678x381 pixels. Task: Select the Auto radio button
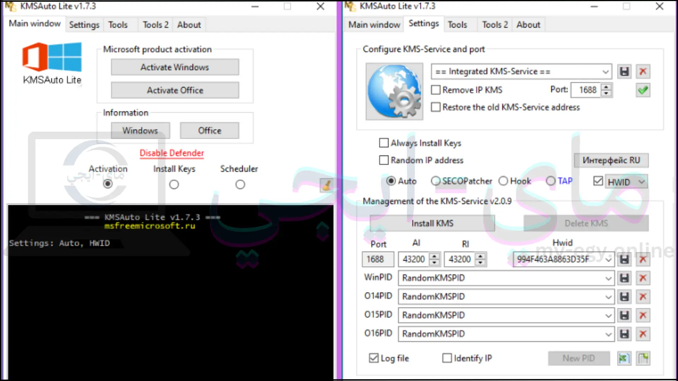coord(390,181)
